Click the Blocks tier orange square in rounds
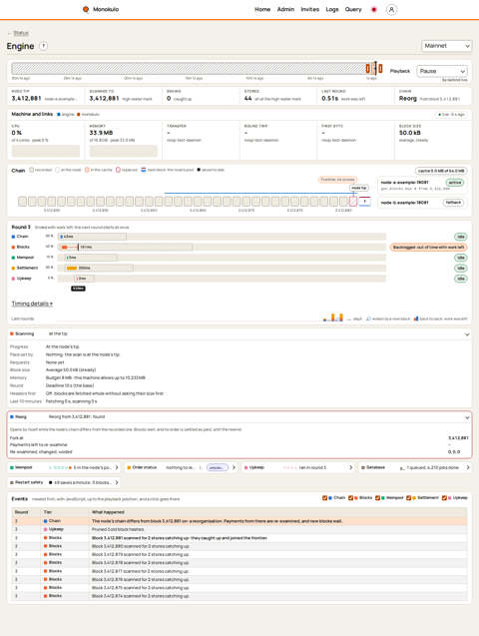The image size is (479, 636). [x=13, y=247]
